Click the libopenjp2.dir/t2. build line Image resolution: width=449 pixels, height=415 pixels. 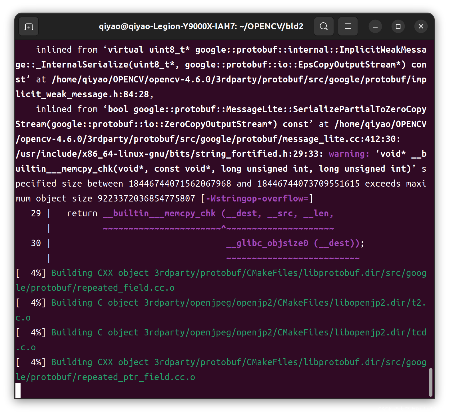click(221, 310)
